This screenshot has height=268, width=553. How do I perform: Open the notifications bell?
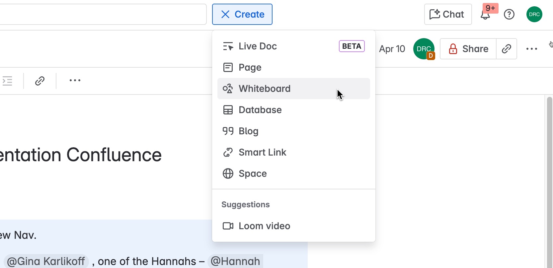click(486, 15)
